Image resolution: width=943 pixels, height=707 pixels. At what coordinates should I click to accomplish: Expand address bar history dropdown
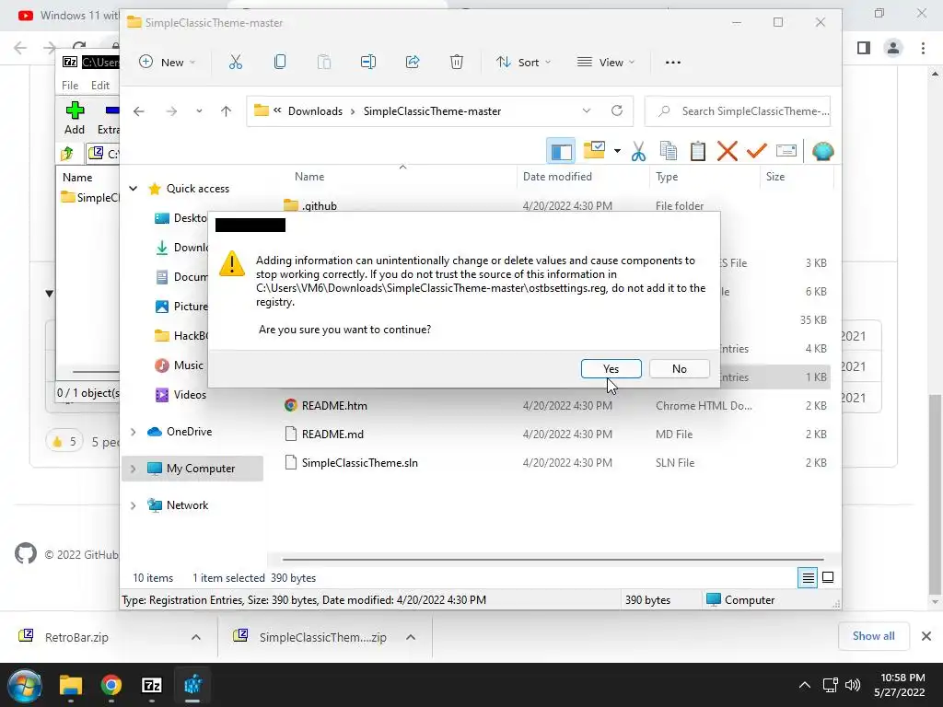pos(587,110)
